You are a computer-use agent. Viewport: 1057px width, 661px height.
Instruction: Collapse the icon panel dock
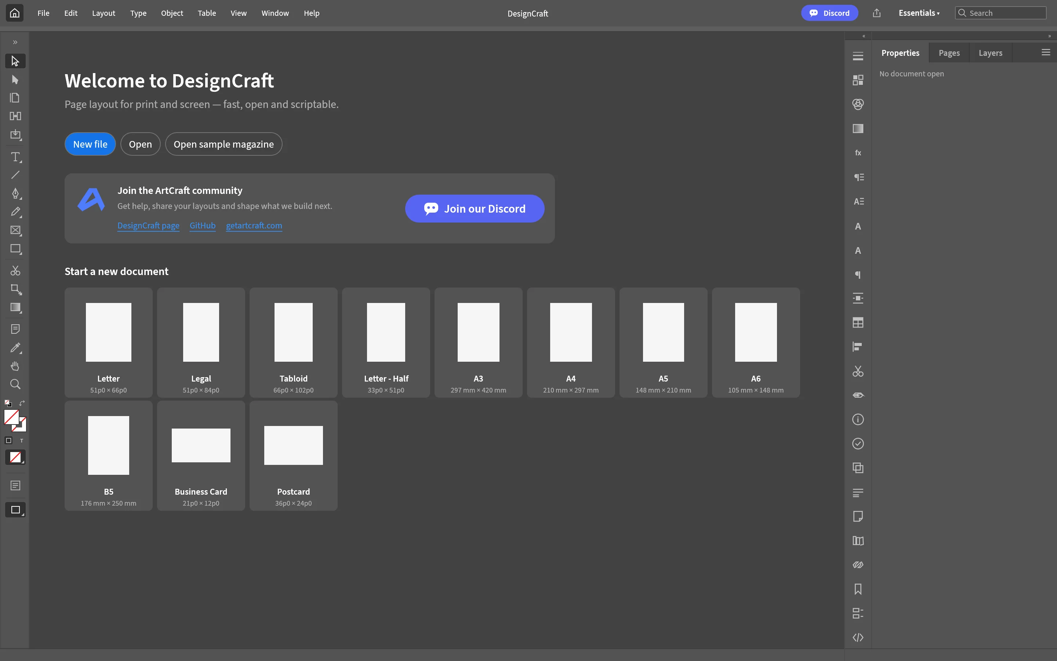click(864, 36)
